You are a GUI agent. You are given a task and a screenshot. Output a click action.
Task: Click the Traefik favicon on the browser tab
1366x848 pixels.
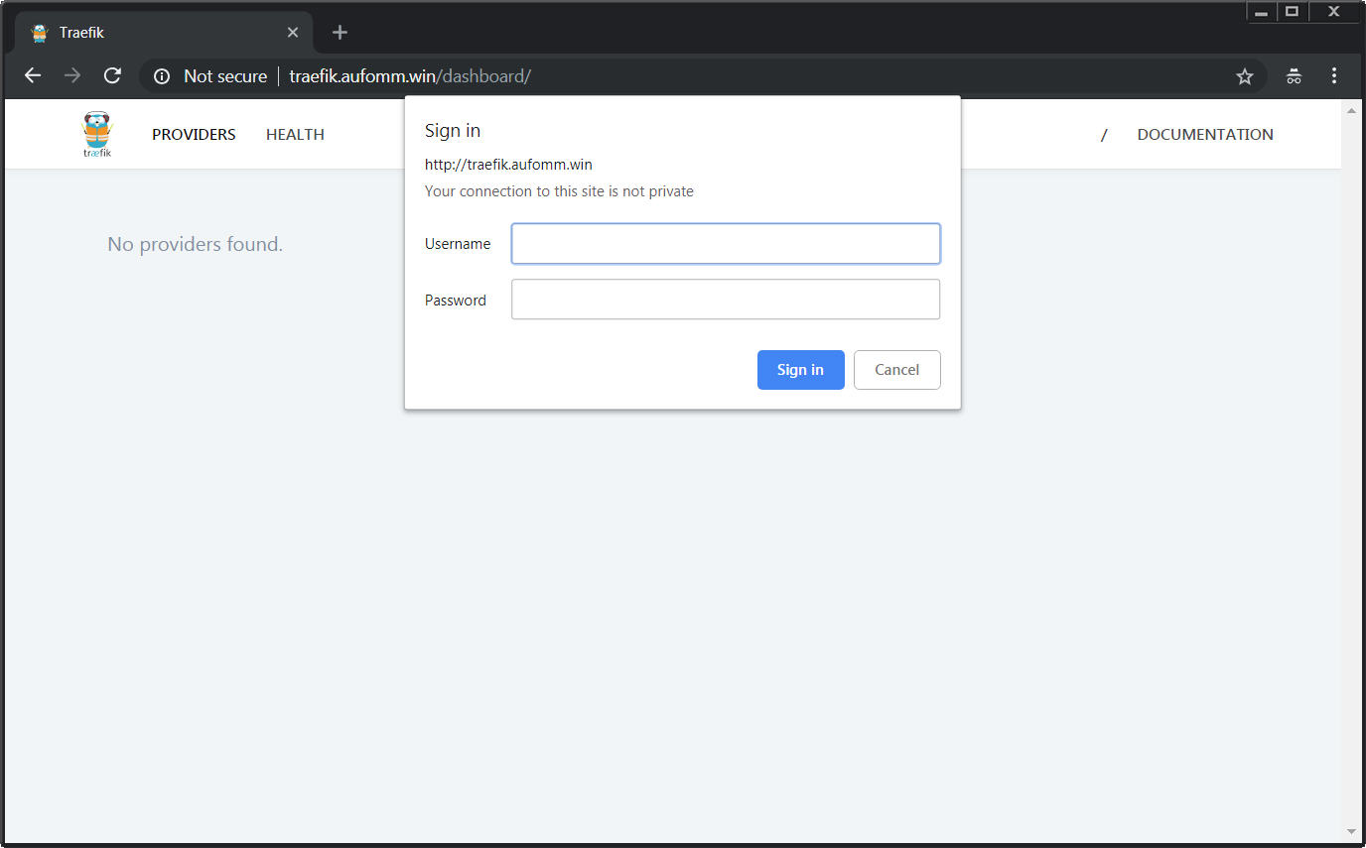click(x=39, y=32)
